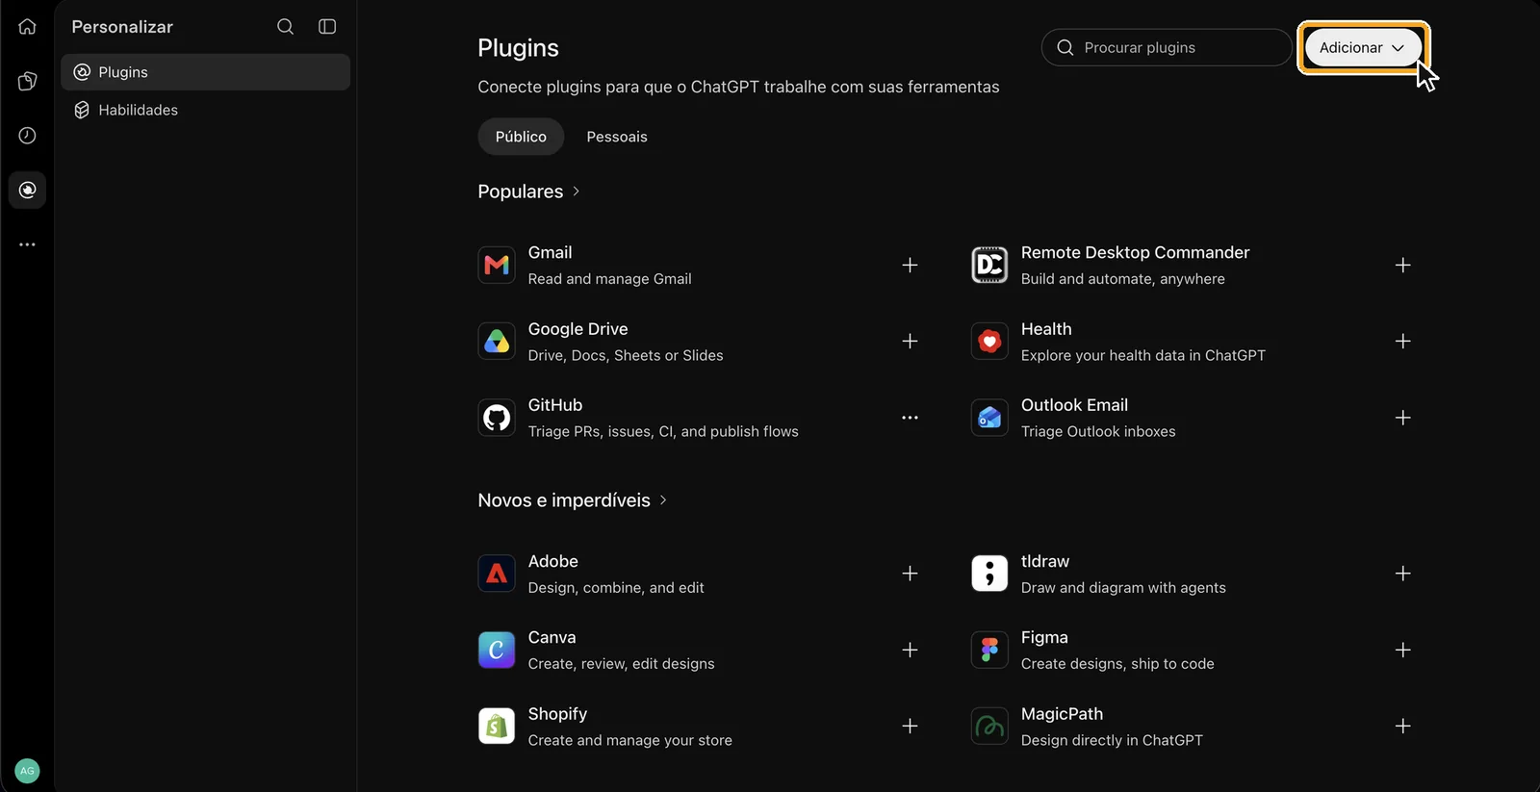Select Plugins in the sidebar

pyautogui.click(x=205, y=72)
